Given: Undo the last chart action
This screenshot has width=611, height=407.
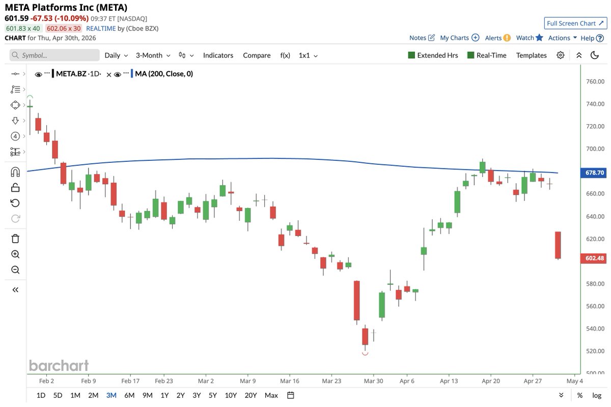Looking at the screenshot, I should pyautogui.click(x=15, y=203).
